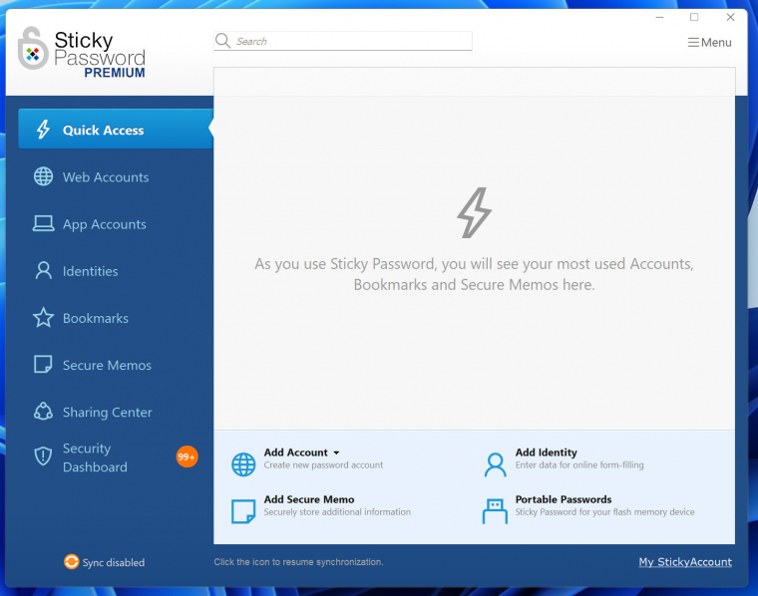Click the Bookmarks star icon

(43, 318)
